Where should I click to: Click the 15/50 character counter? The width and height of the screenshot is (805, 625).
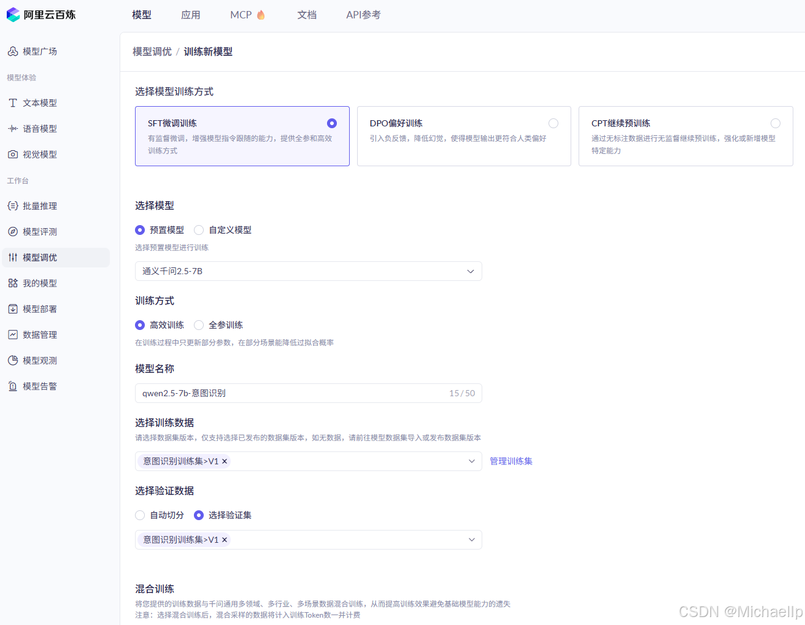pos(462,393)
